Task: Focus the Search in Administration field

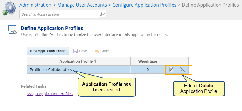Action: tap(59, 14)
